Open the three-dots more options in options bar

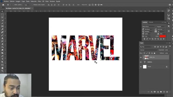[78, 5]
